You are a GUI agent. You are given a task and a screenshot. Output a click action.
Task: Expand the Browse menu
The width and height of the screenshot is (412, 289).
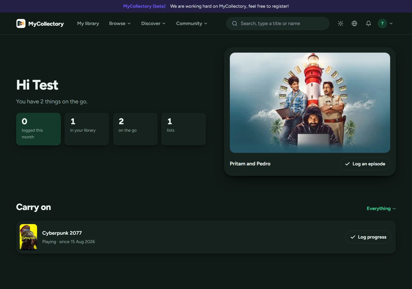[120, 23]
